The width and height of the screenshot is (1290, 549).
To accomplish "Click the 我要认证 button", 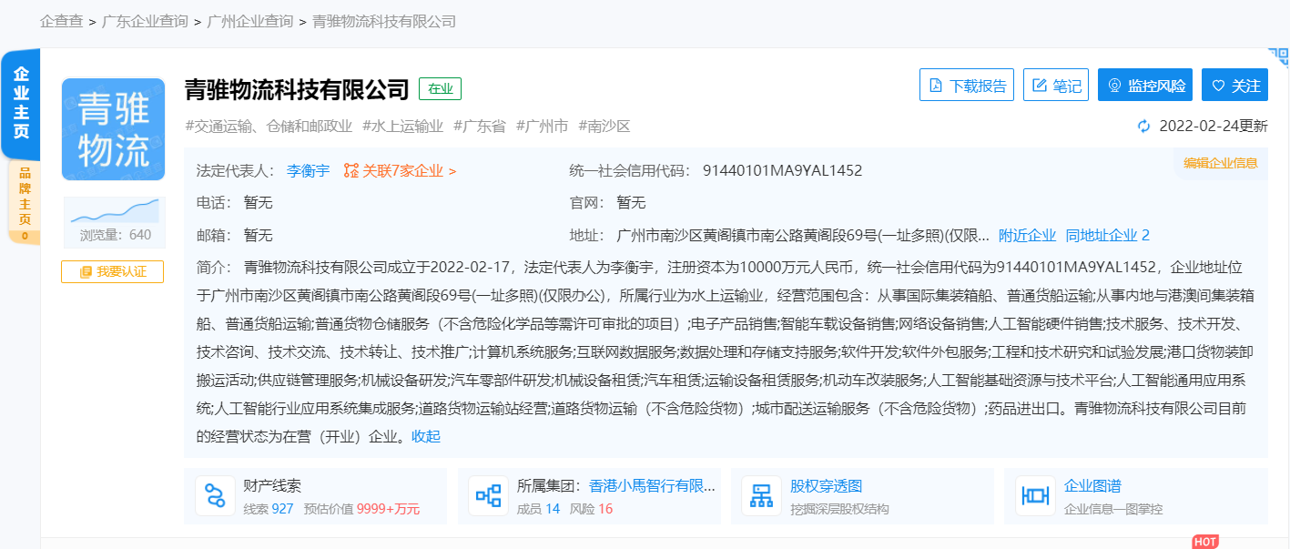I will (x=113, y=271).
